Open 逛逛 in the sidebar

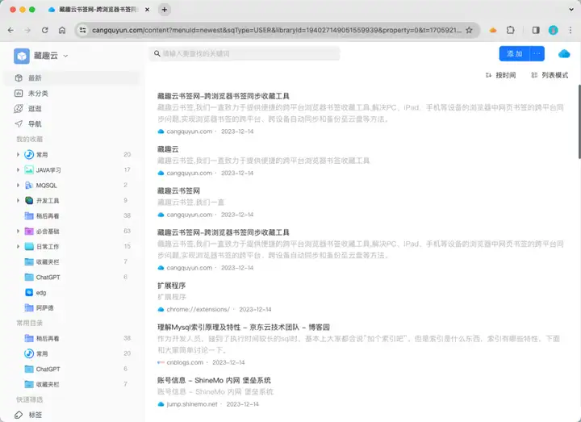pos(72,109)
